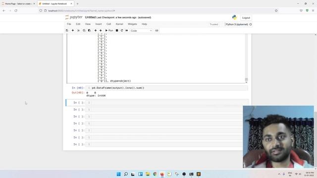Click the Jupyter logo
The image size is (317, 178).
coord(74,17)
